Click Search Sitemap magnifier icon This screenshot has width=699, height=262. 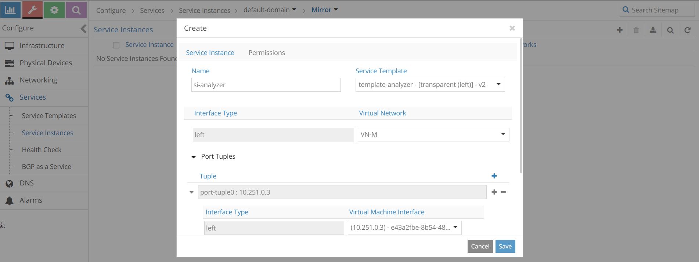coord(626,10)
